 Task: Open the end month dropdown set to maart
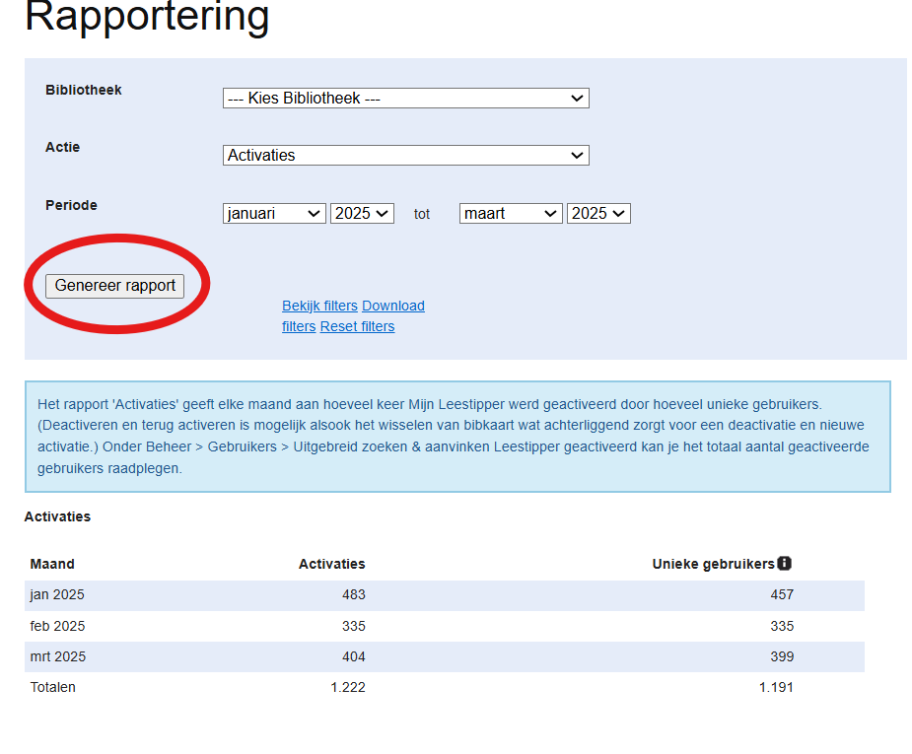pyautogui.click(x=511, y=214)
